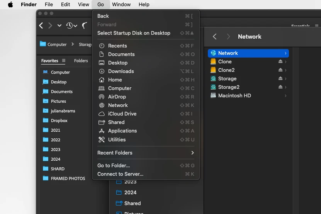Choose Connect to Server…
321x214 pixels.
point(146,174)
